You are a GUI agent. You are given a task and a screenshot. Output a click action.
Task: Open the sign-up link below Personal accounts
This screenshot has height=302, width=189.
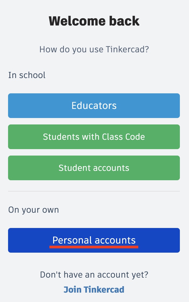[x=94, y=290]
